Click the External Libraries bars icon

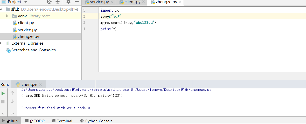(8, 43)
